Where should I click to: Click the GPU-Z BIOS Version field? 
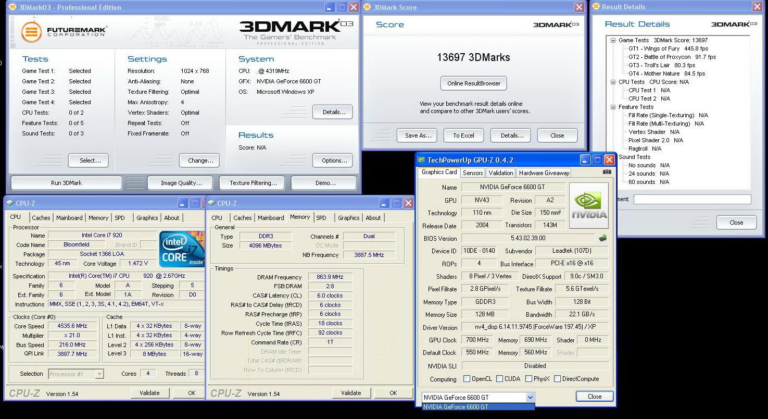pos(528,238)
